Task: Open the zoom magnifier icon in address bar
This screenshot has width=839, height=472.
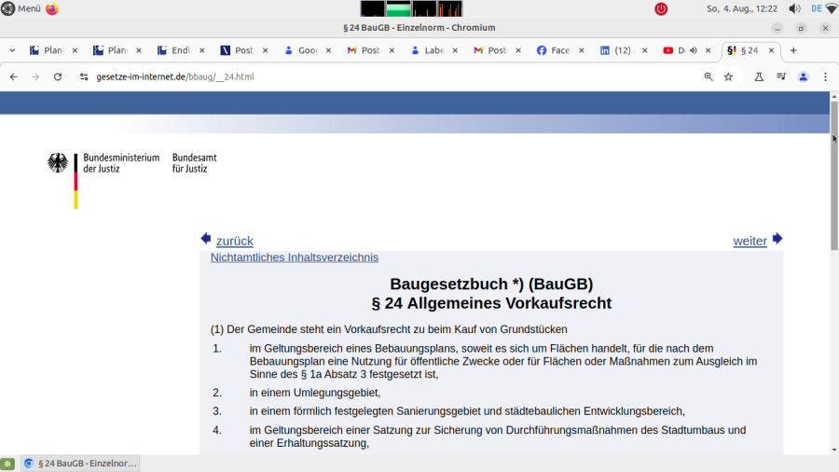Action: coord(708,76)
